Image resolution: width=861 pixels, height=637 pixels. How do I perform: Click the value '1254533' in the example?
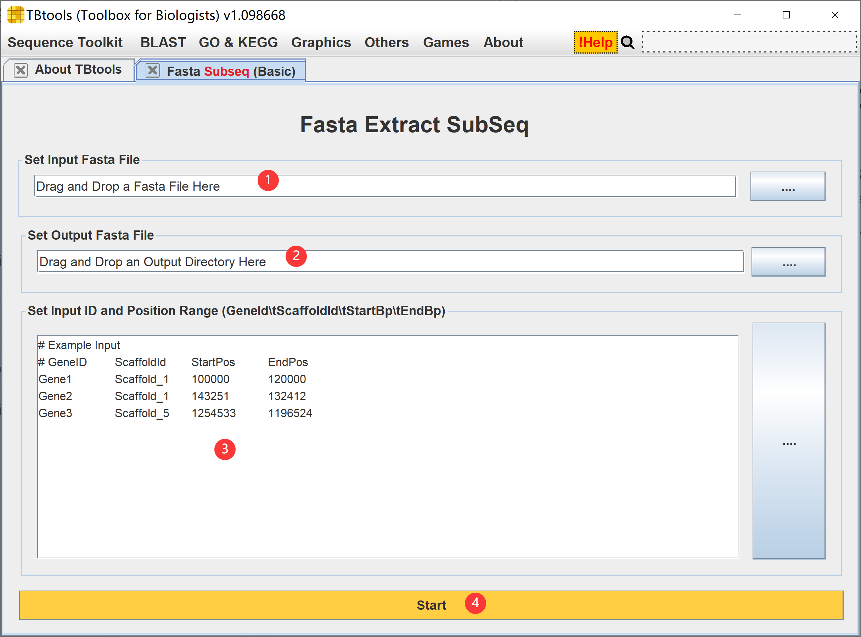click(214, 413)
